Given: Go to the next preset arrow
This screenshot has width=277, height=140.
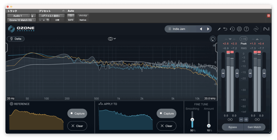Looking at the screenshot, I should tap(208, 29).
